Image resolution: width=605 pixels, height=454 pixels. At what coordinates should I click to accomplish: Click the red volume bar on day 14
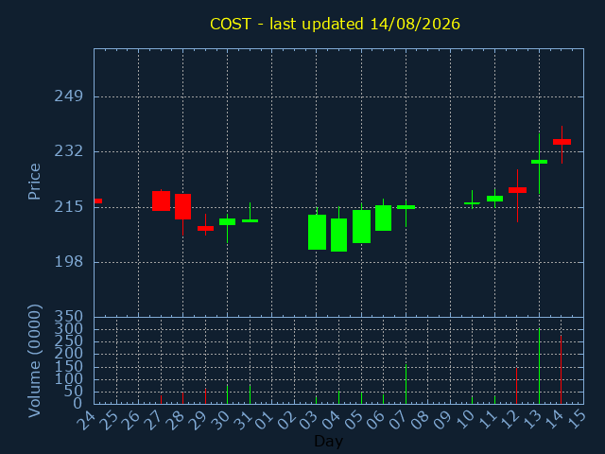(x=561, y=370)
